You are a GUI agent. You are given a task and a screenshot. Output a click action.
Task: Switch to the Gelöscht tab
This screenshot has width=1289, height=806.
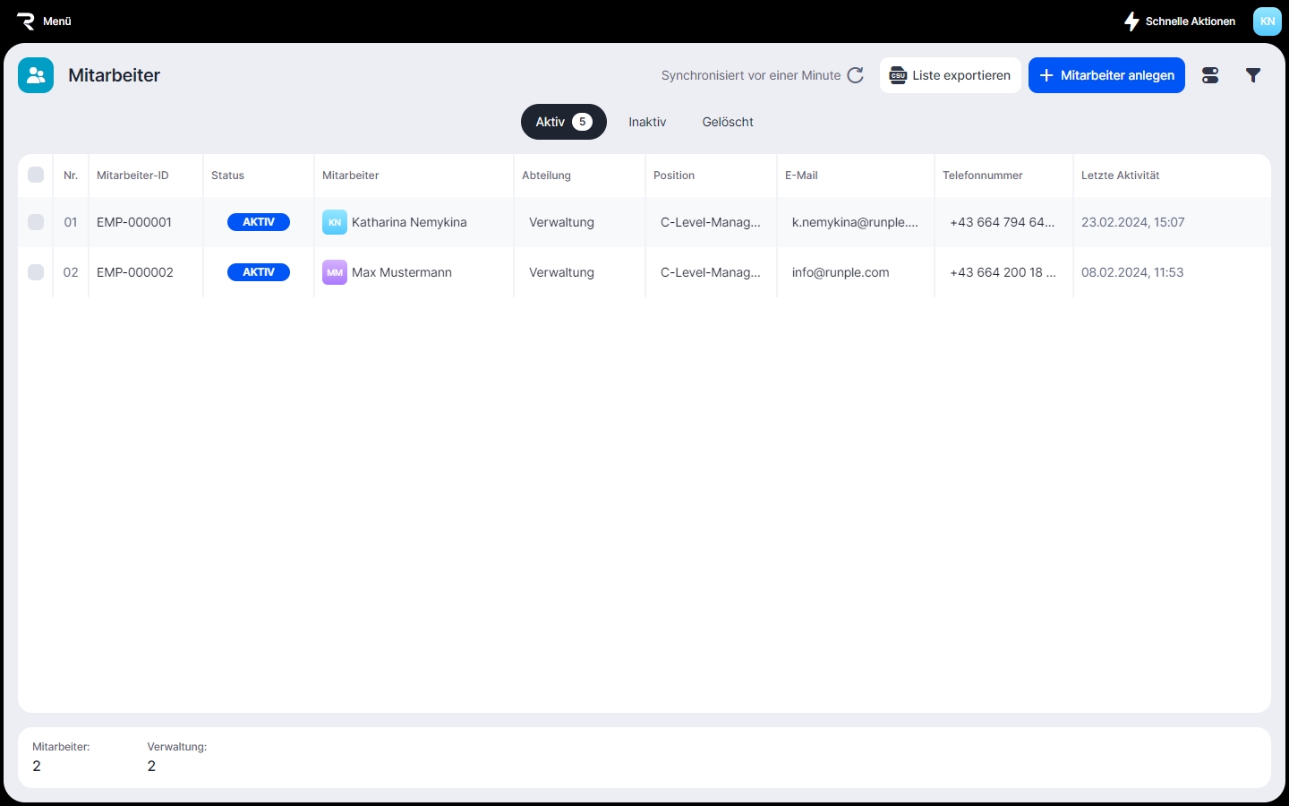point(728,122)
